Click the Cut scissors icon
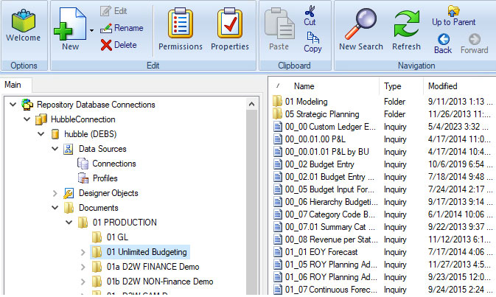 [310, 12]
